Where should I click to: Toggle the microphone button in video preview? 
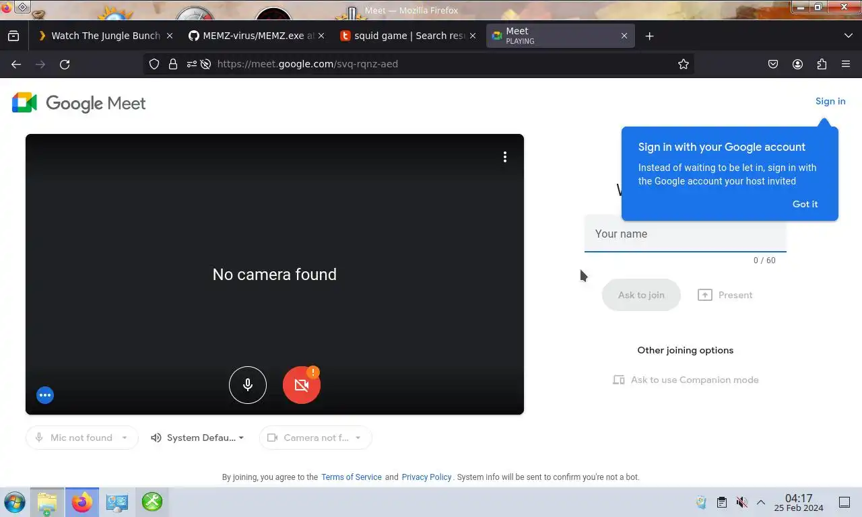[x=248, y=385]
